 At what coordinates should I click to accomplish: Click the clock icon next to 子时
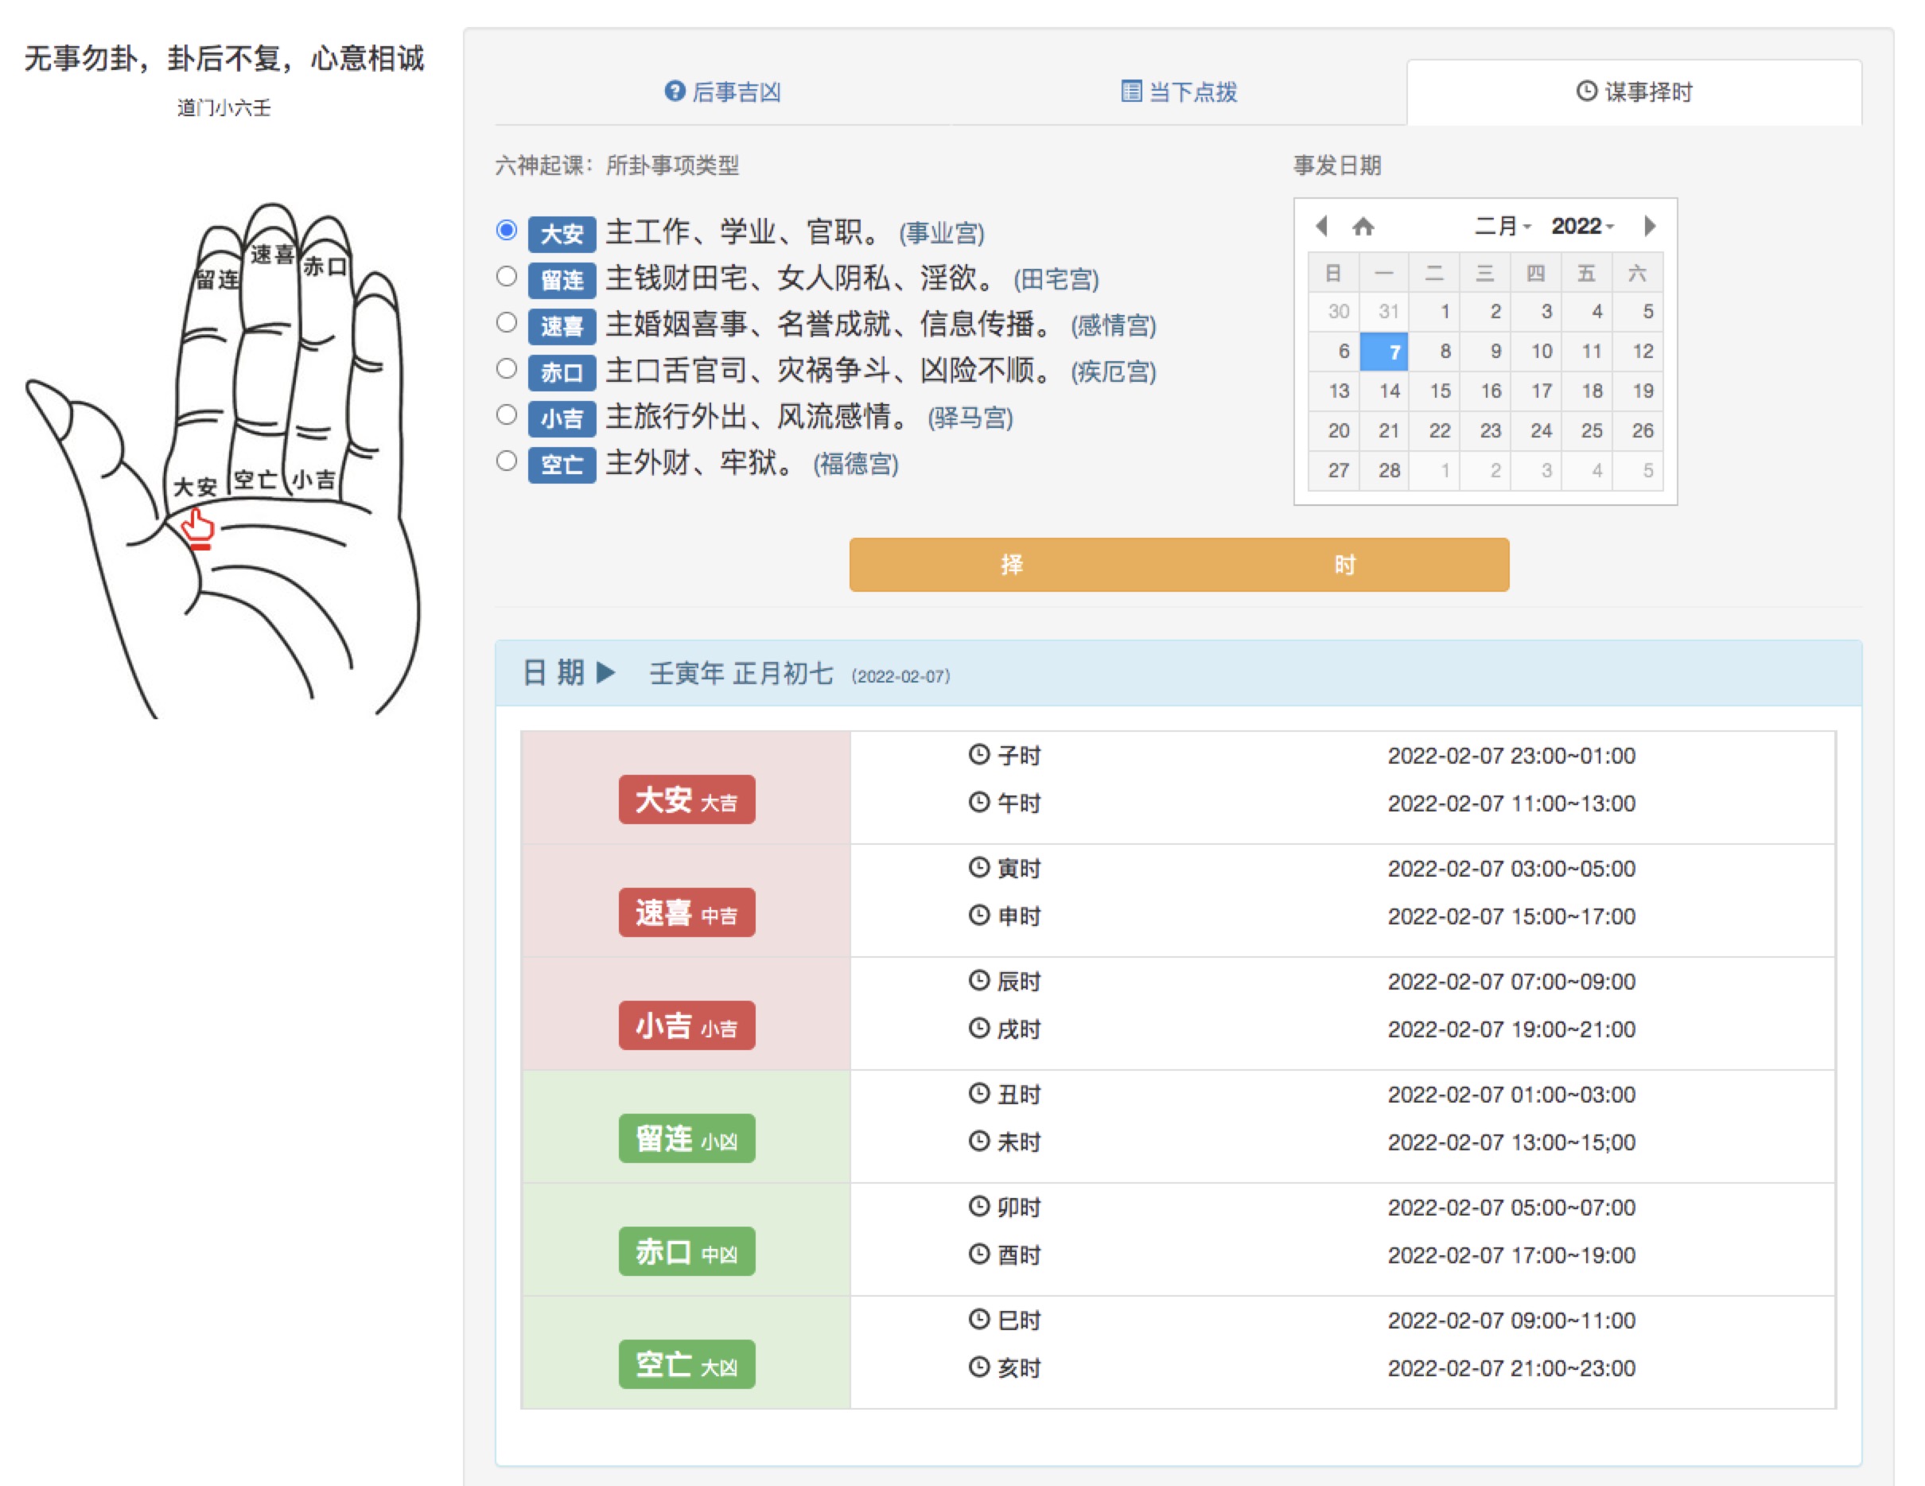(x=978, y=754)
